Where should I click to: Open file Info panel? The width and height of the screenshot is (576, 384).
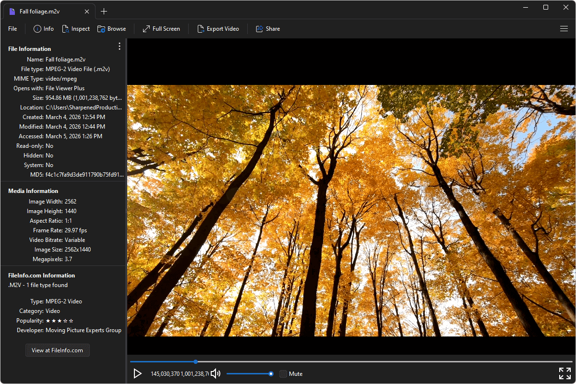pos(43,28)
